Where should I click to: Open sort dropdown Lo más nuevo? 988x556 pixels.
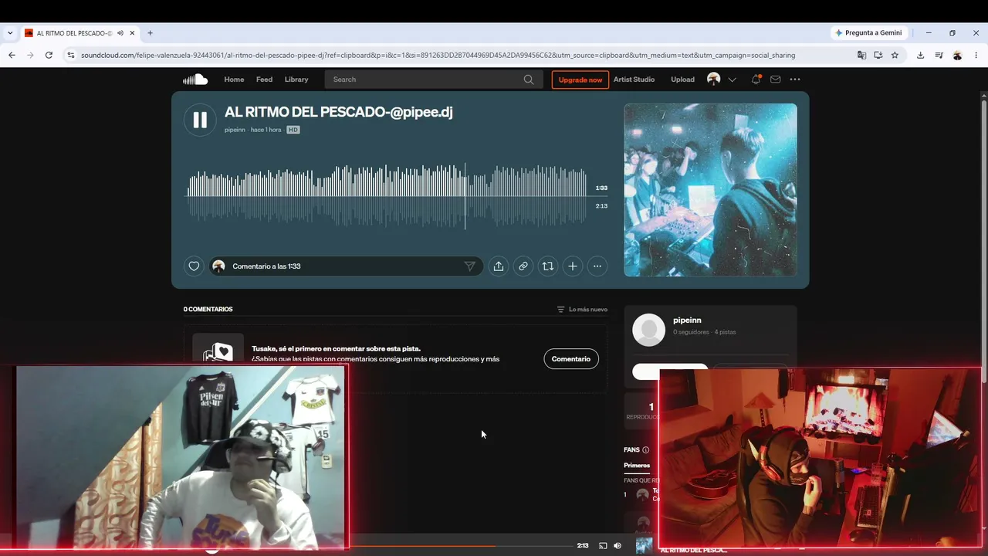coord(582,310)
